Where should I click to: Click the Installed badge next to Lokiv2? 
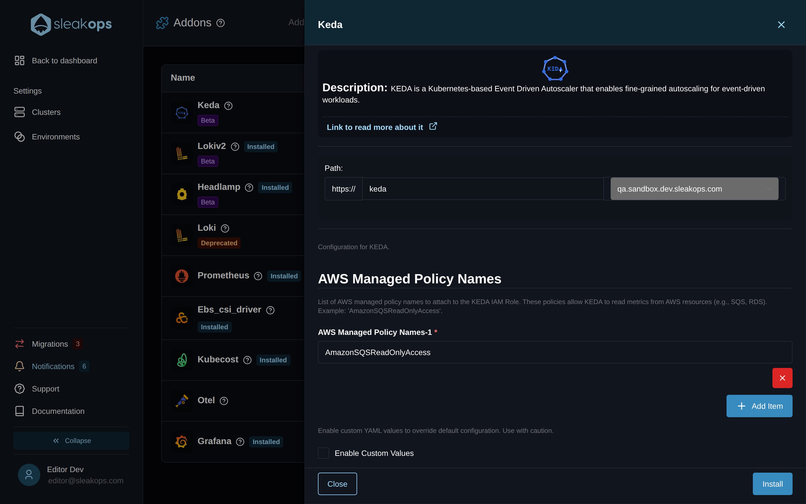261,147
